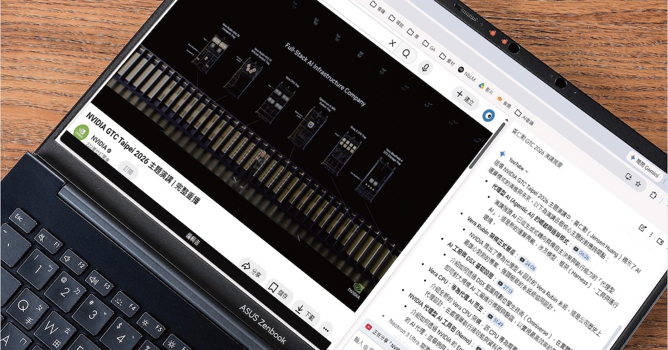The image size is (668, 350).
Task: Click the 問問 Gemini button
Action: [645, 167]
